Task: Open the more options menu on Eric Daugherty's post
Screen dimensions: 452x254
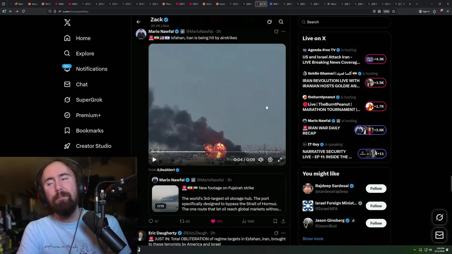Action: (283, 233)
